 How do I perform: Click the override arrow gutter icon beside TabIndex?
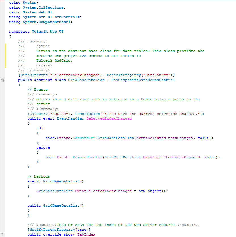[x=2, y=235]
